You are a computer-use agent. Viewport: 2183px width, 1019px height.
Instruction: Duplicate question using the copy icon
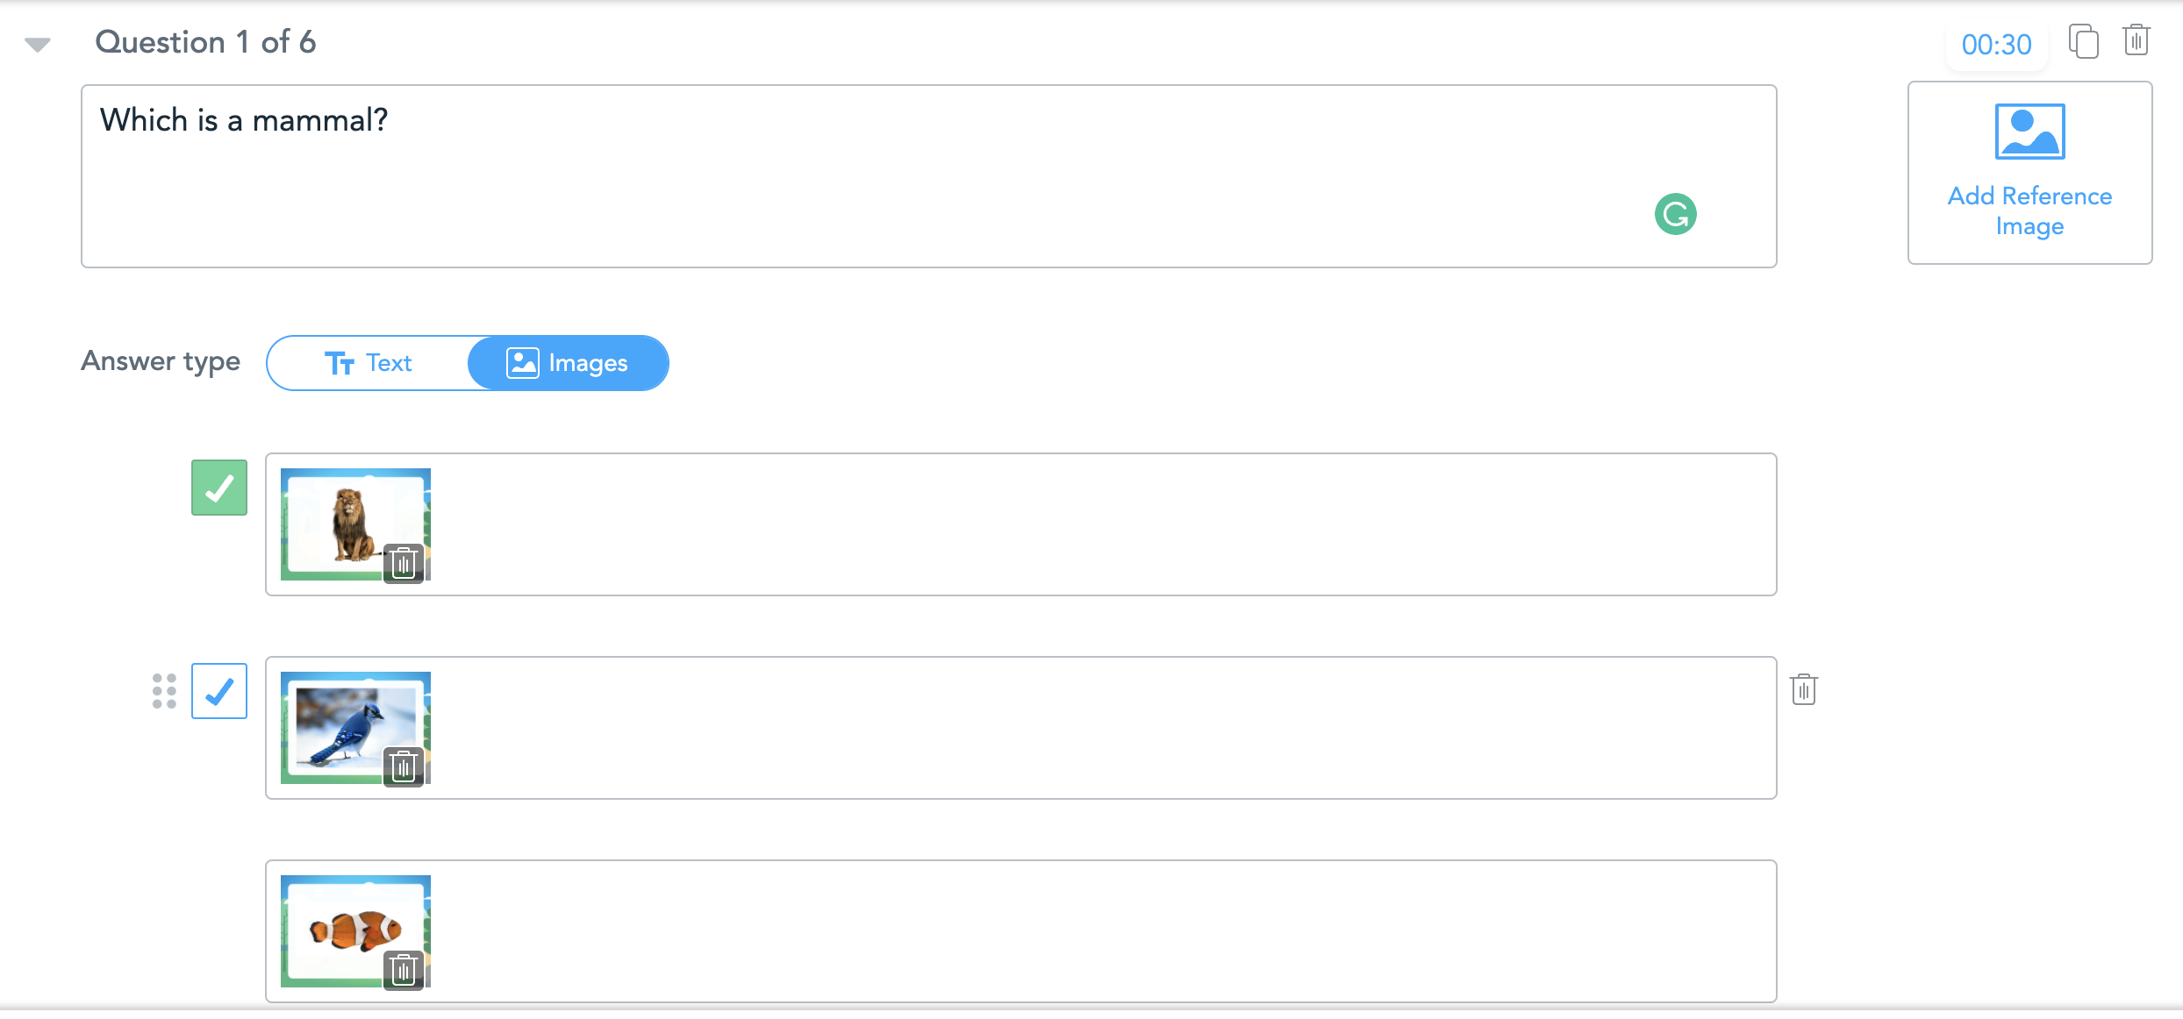coord(2083,42)
